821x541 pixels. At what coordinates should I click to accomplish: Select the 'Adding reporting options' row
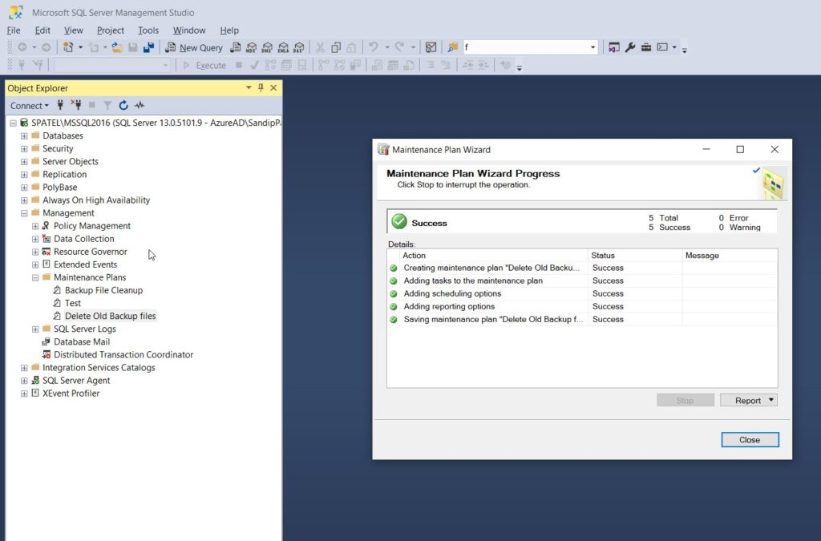tap(582, 307)
